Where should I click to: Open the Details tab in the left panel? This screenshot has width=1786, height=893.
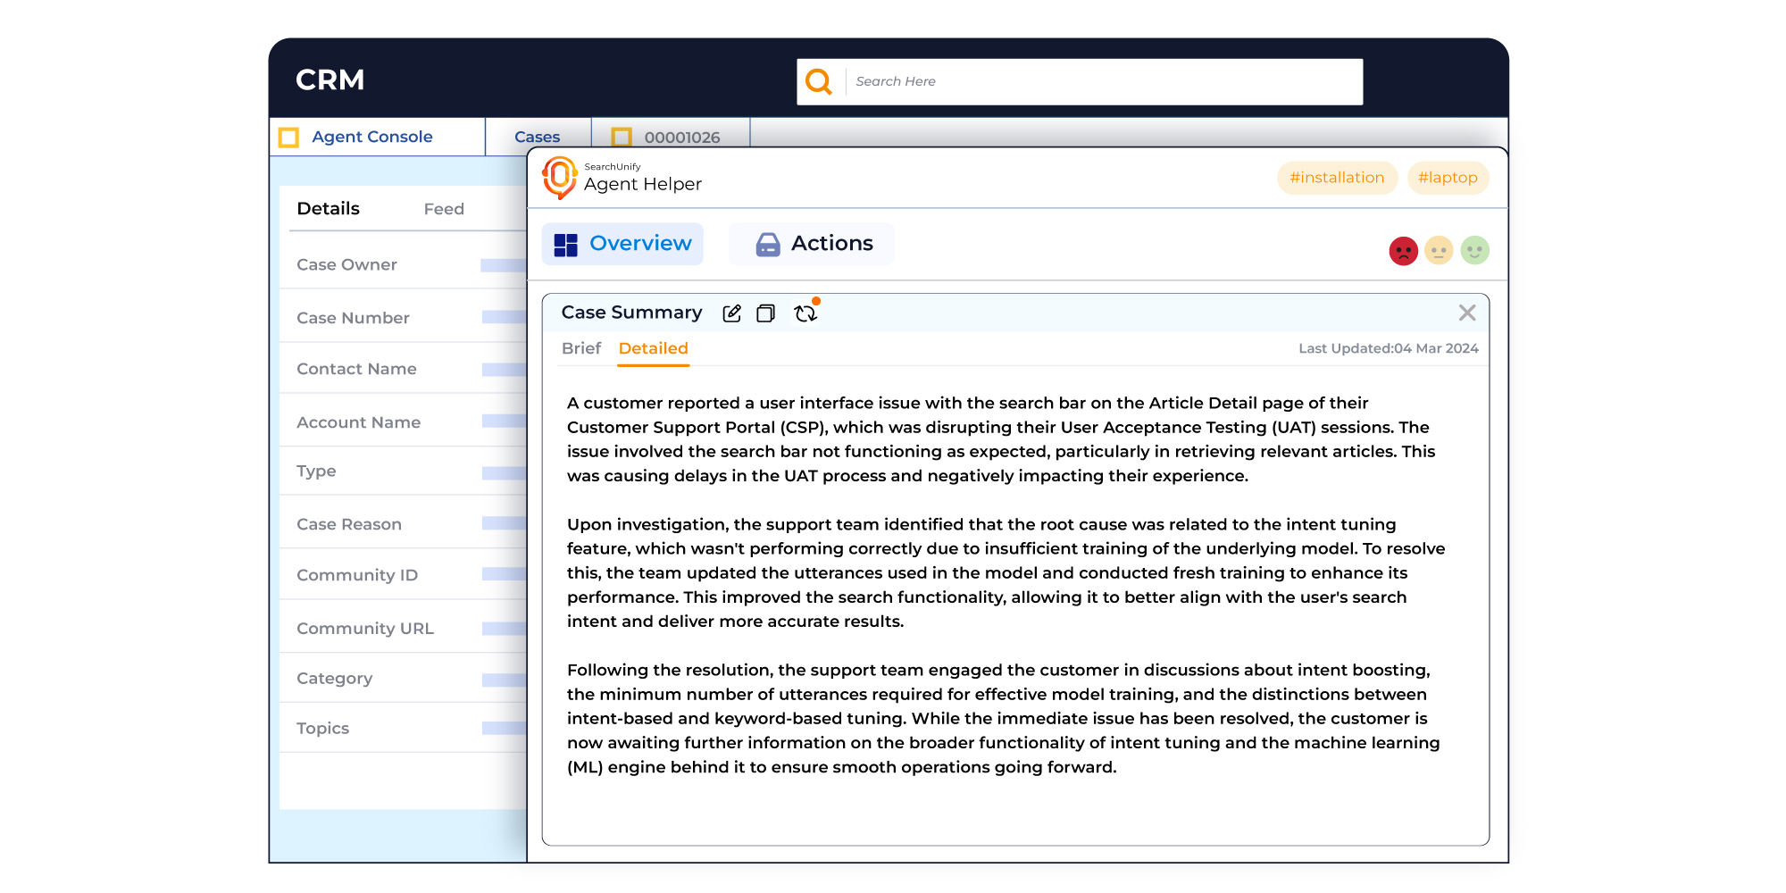click(x=329, y=209)
